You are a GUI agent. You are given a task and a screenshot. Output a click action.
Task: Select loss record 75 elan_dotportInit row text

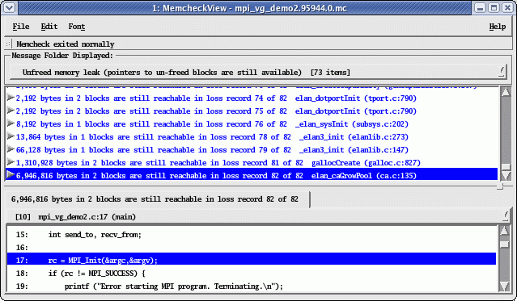click(x=216, y=111)
